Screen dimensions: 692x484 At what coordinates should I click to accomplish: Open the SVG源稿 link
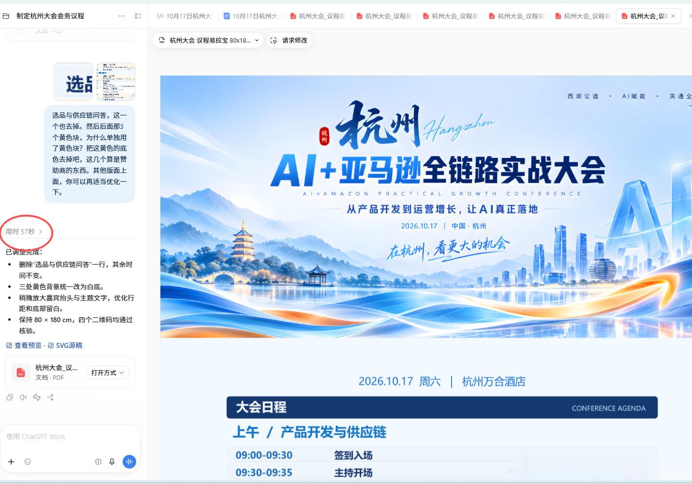tap(65, 345)
